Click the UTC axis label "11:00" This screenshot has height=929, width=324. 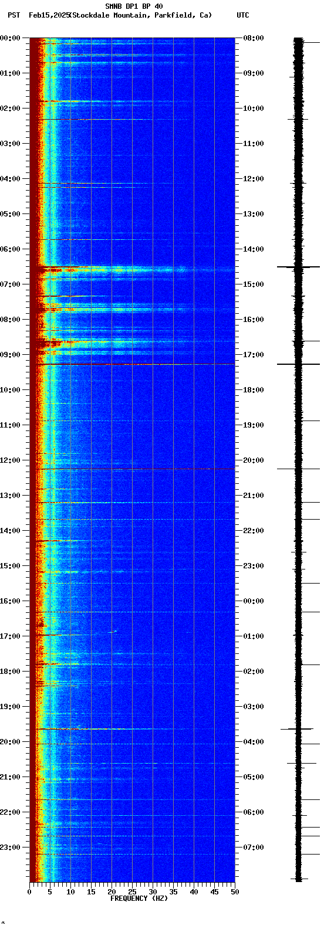254,144
